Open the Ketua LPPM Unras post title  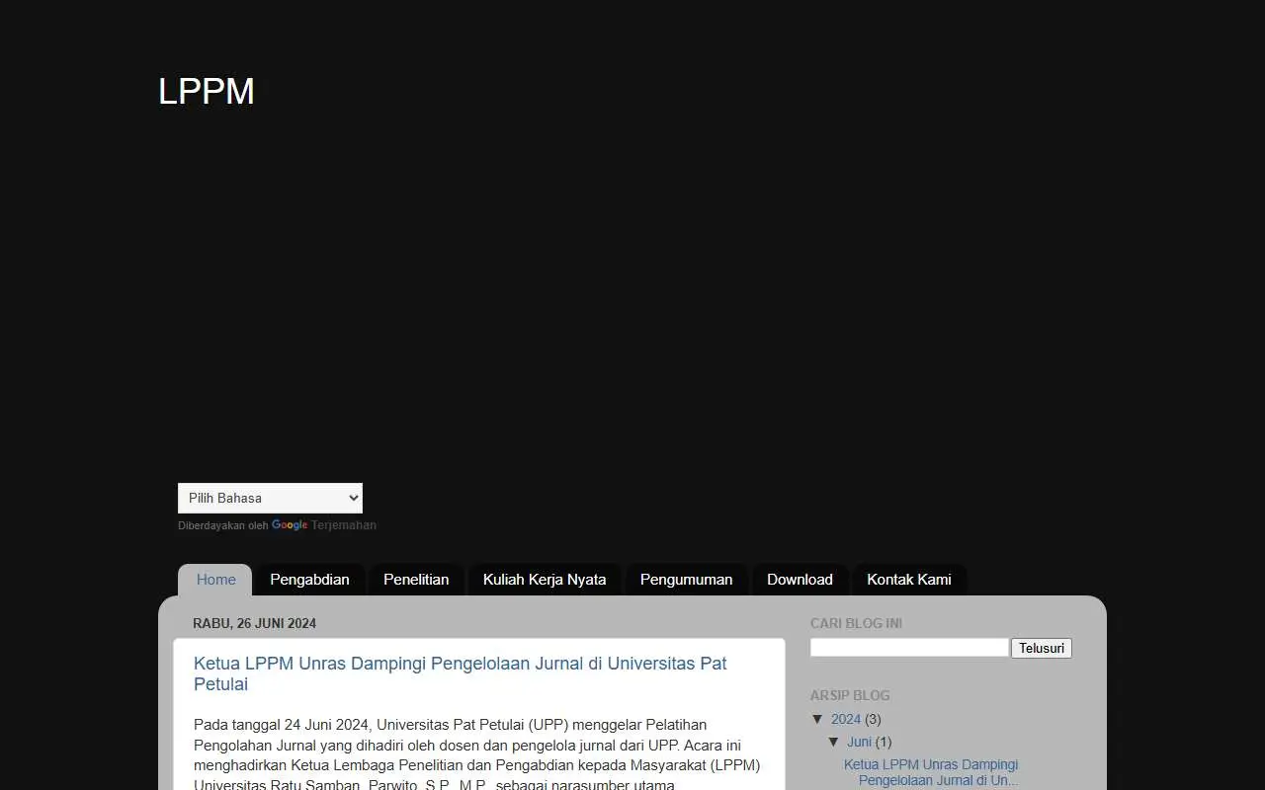tap(461, 673)
